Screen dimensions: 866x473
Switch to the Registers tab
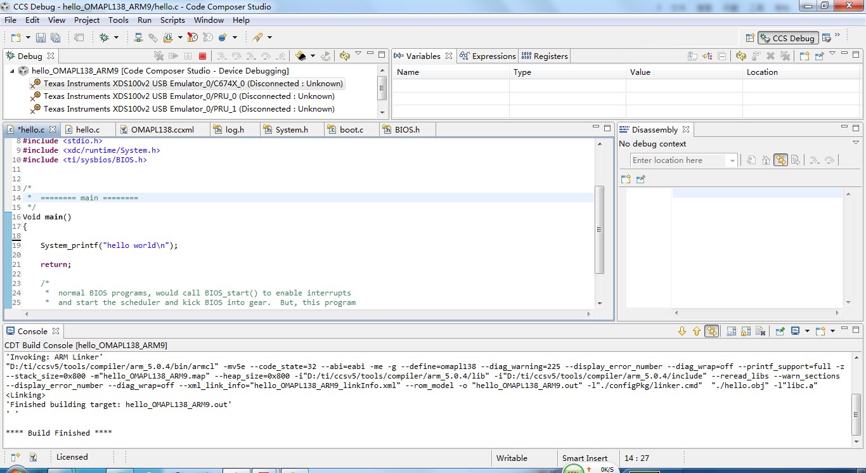tap(545, 56)
